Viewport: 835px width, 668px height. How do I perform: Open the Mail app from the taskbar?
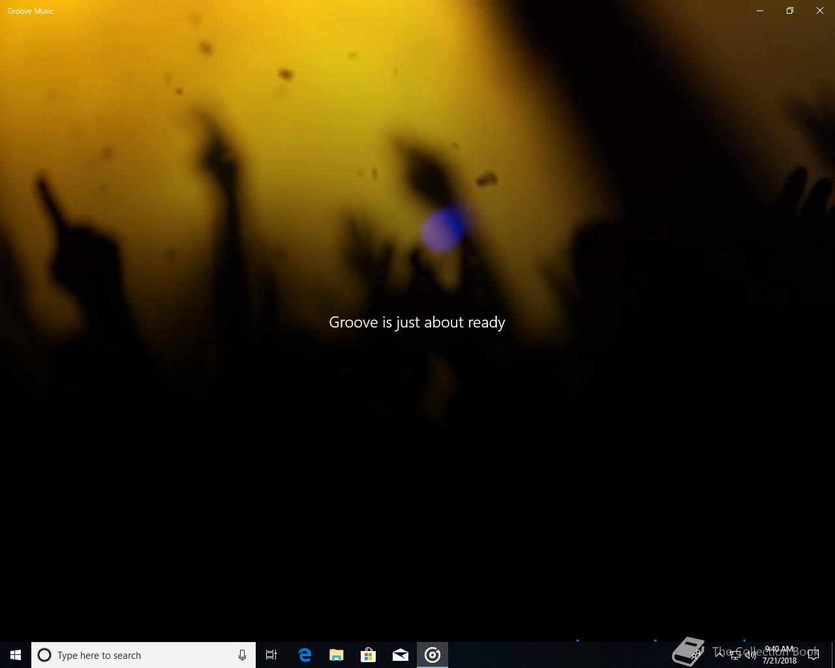[x=400, y=655]
